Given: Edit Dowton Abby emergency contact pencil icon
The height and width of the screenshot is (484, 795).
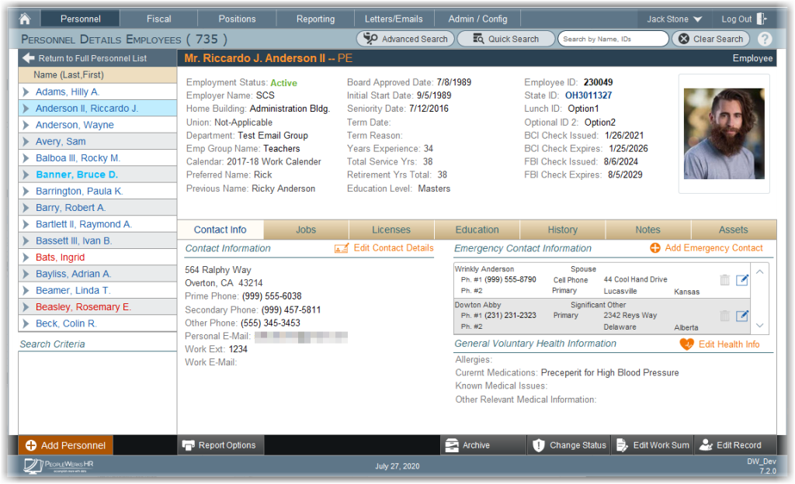Looking at the screenshot, I should 741,316.
